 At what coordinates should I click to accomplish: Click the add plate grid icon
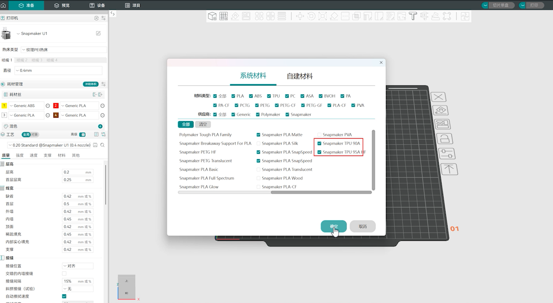(223, 16)
